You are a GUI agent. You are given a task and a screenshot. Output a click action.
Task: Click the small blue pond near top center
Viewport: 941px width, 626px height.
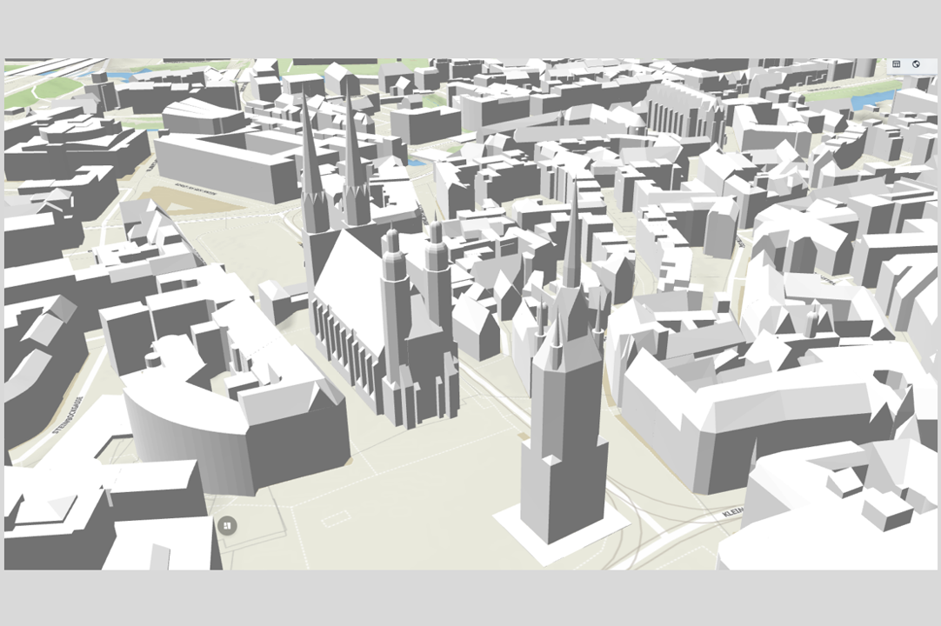417,161
